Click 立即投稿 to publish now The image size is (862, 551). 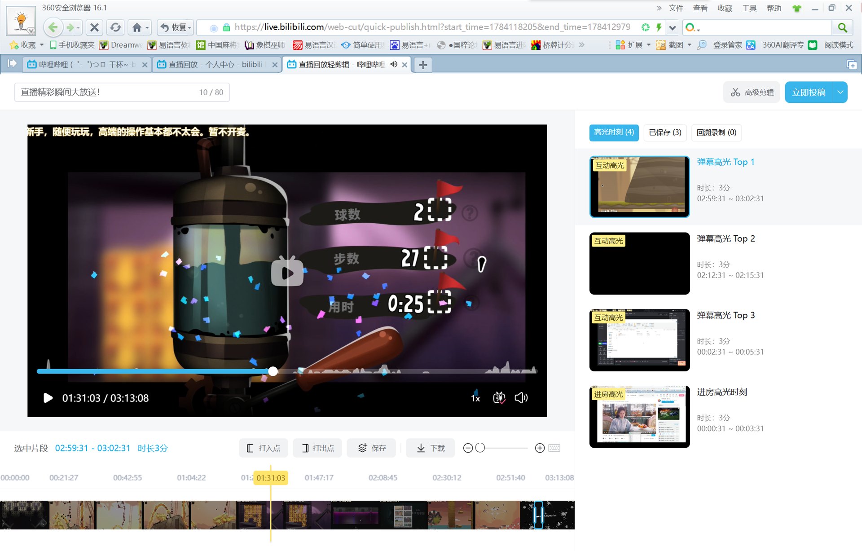click(809, 92)
